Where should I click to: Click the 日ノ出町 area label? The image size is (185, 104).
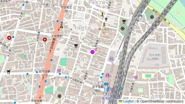(177, 57)
